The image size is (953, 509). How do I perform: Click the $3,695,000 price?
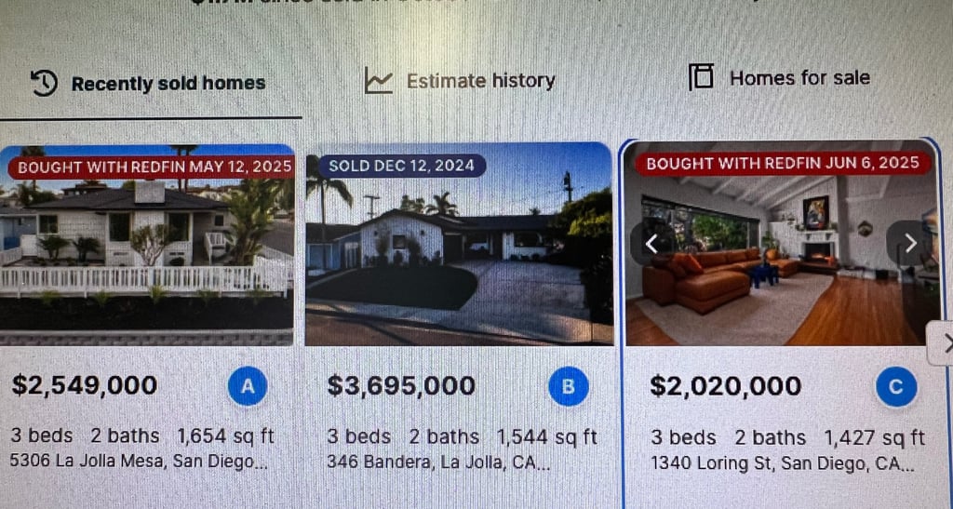(x=401, y=385)
